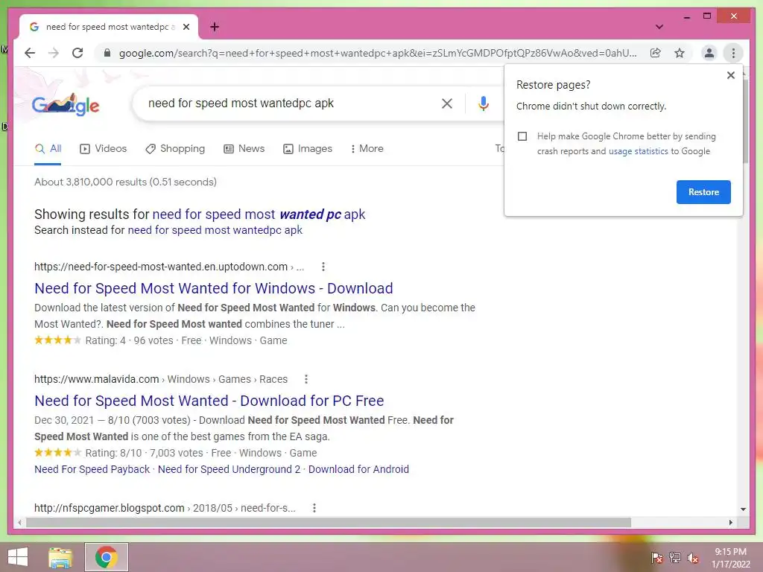Expand the More search categories
763x572 pixels.
[x=367, y=149]
